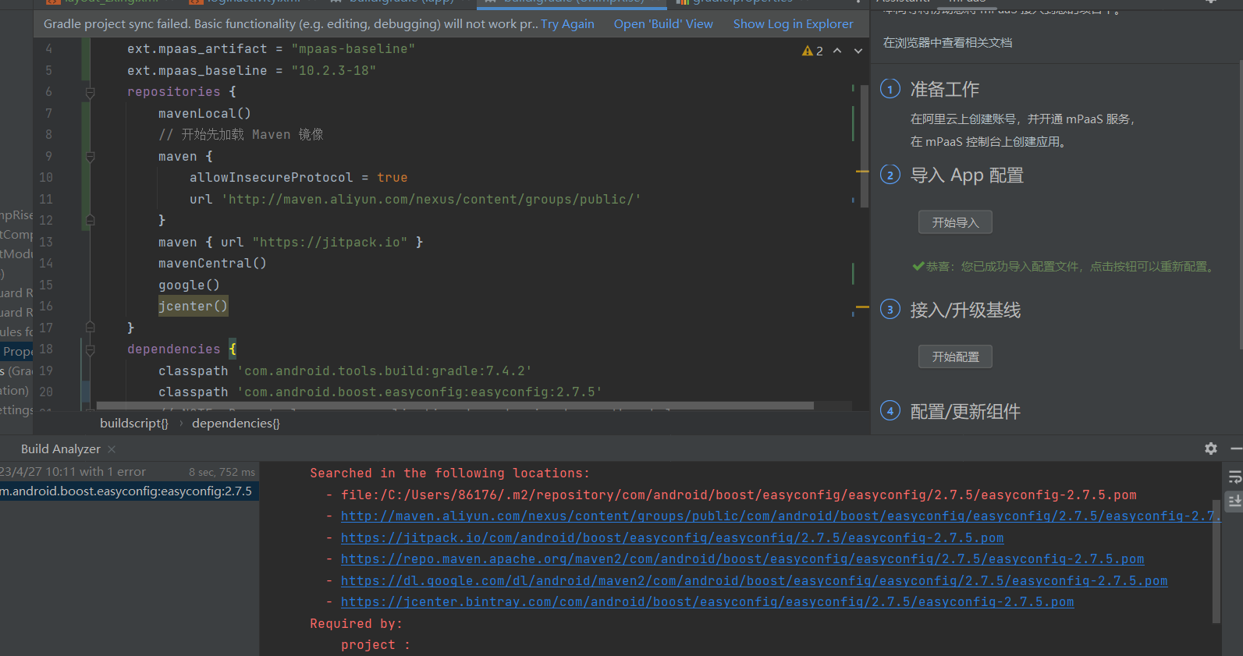Click the repositories keyword on line 6
The width and height of the screenshot is (1243, 656).
click(x=173, y=92)
